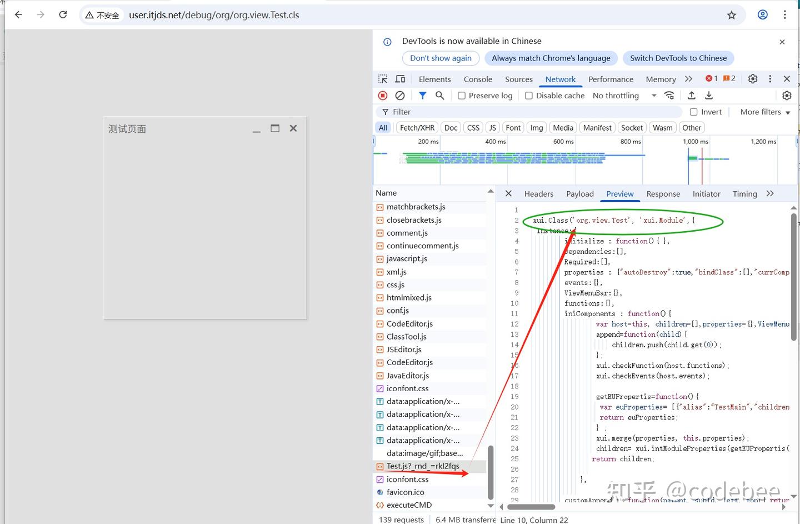Click the inspect element picker icon
This screenshot has height=524, width=800.
(x=383, y=79)
